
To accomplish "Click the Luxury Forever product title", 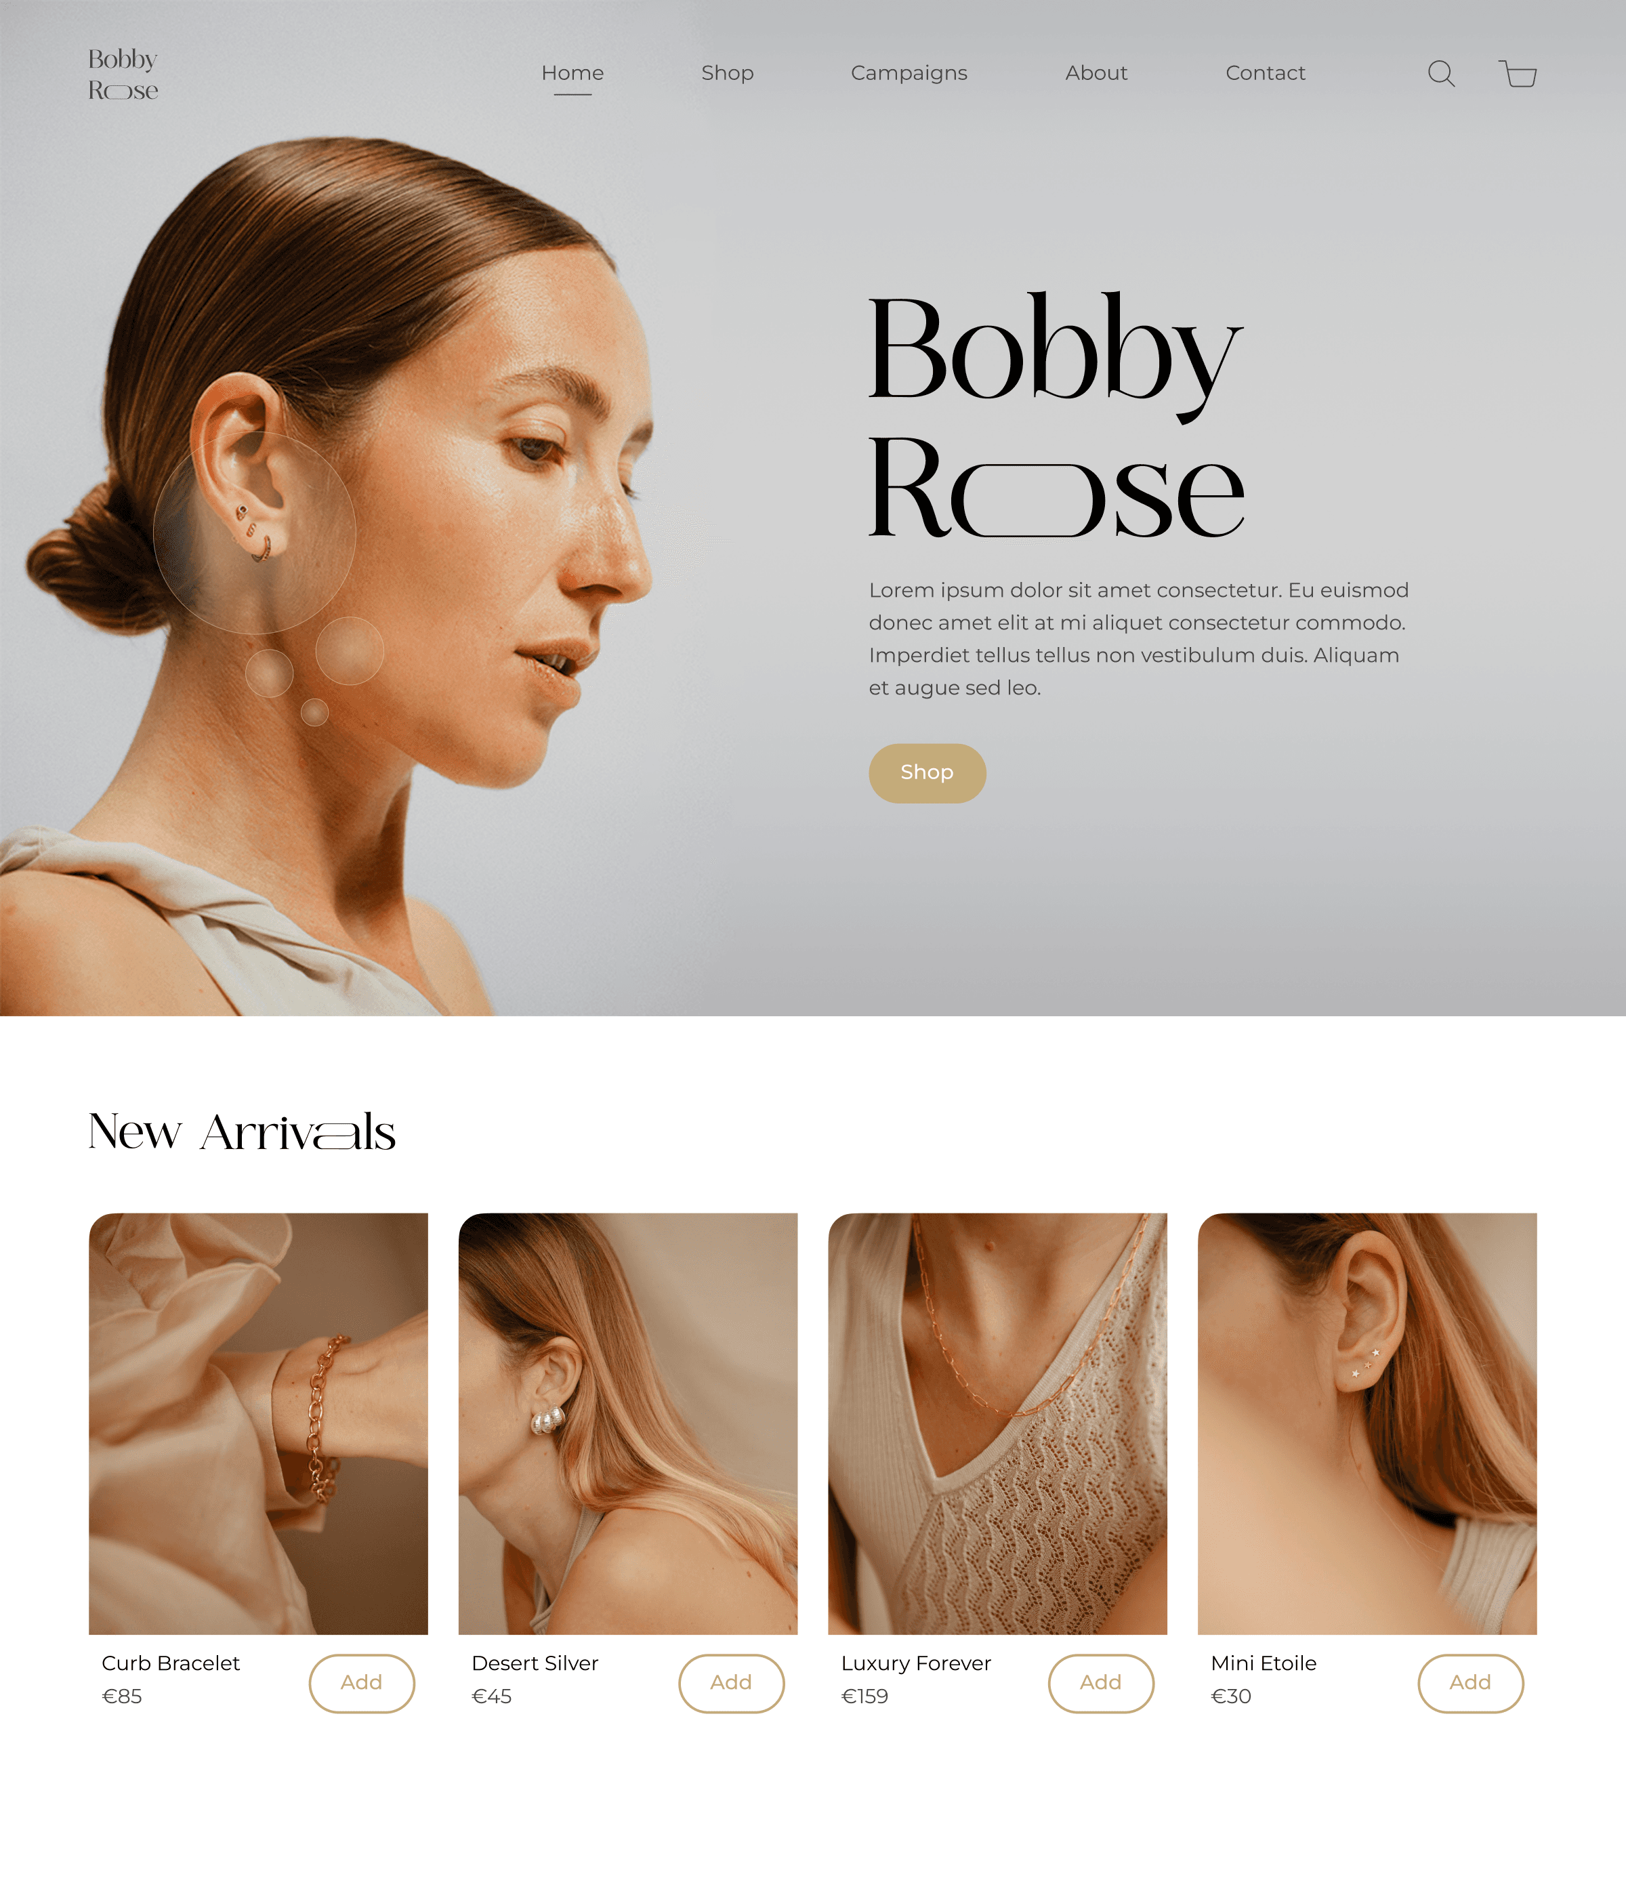I will pos(915,1663).
